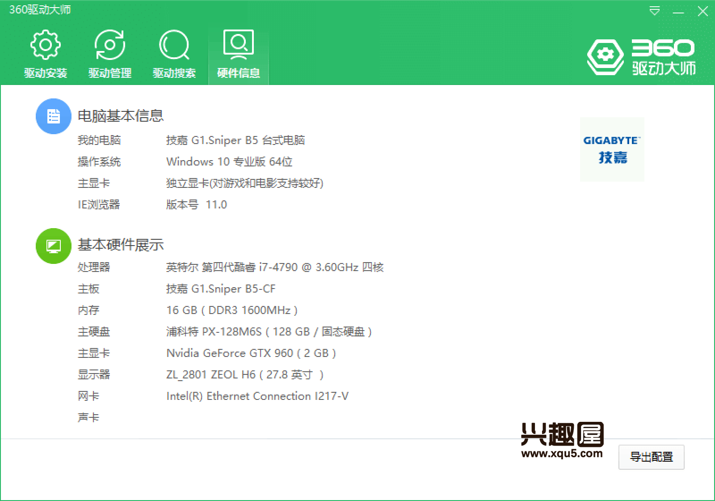Click the 主硬盘 label
Viewport: 715px width, 501px height.
[x=94, y=331]
